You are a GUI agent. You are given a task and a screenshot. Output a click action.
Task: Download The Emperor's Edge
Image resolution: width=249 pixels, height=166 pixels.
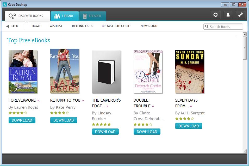coord(105,132)
